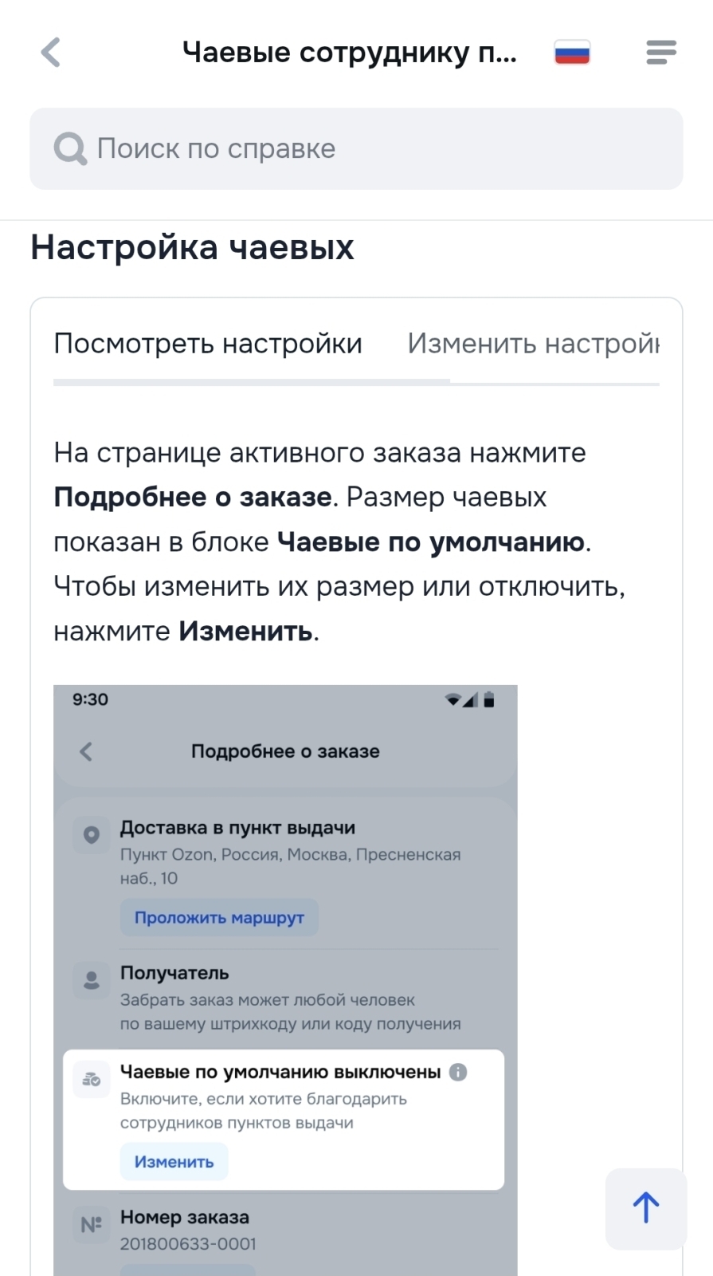Open the hamburger menu
The width and height of the screenshot is (713, 1276).
tap(661, 52)
